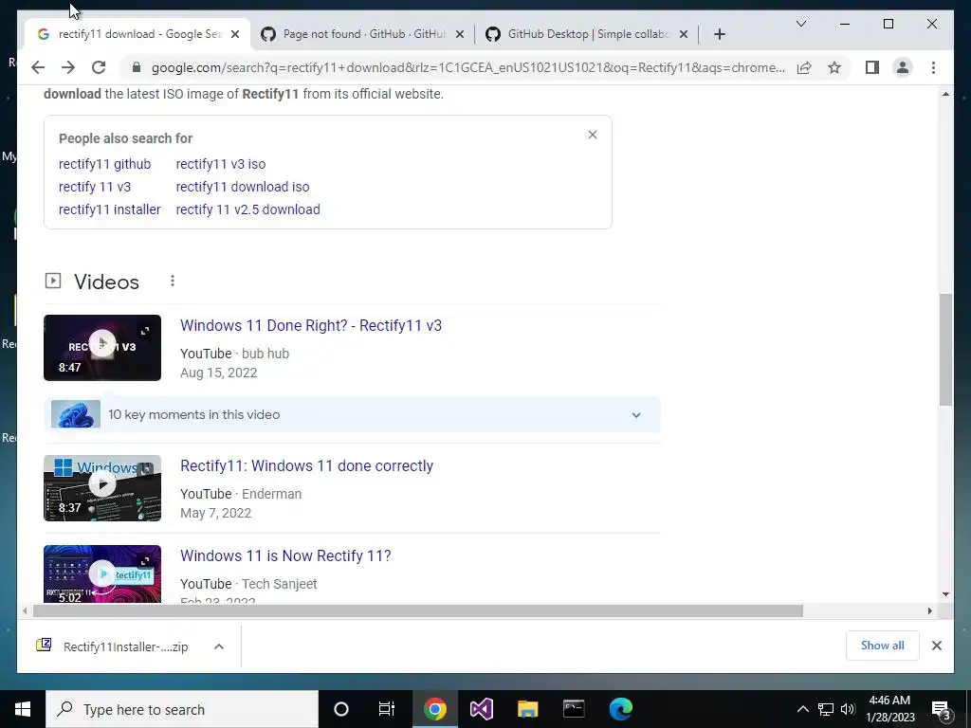Open rectify 11 v3 suggestion
Screen dimensions: 971x728
point(95,187)
